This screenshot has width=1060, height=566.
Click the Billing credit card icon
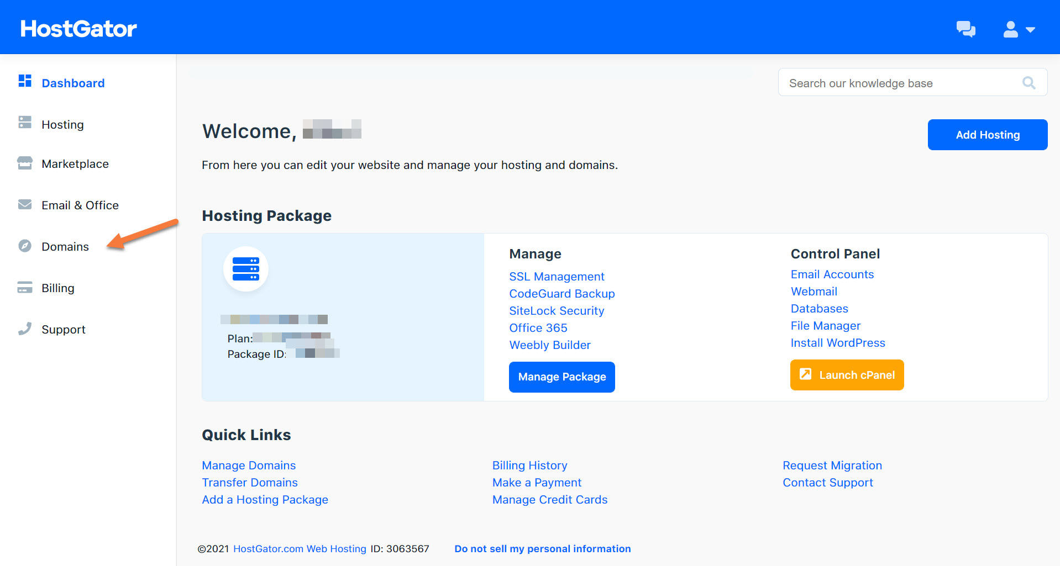coord(25,287)
